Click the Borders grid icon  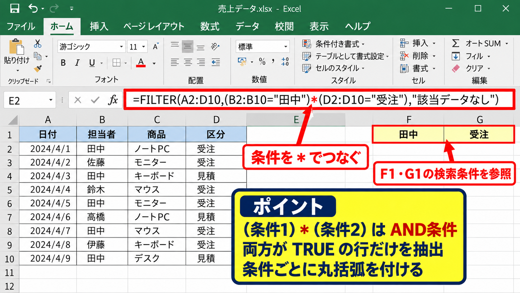[x=117, y=63]
